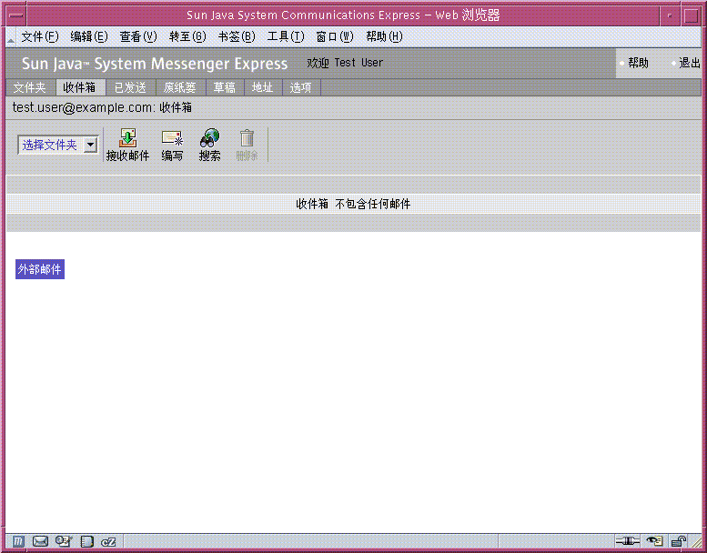Click the 删除 (Delete) trash icon
This screenshot has width=707, height=553.
tap(247, 146)
